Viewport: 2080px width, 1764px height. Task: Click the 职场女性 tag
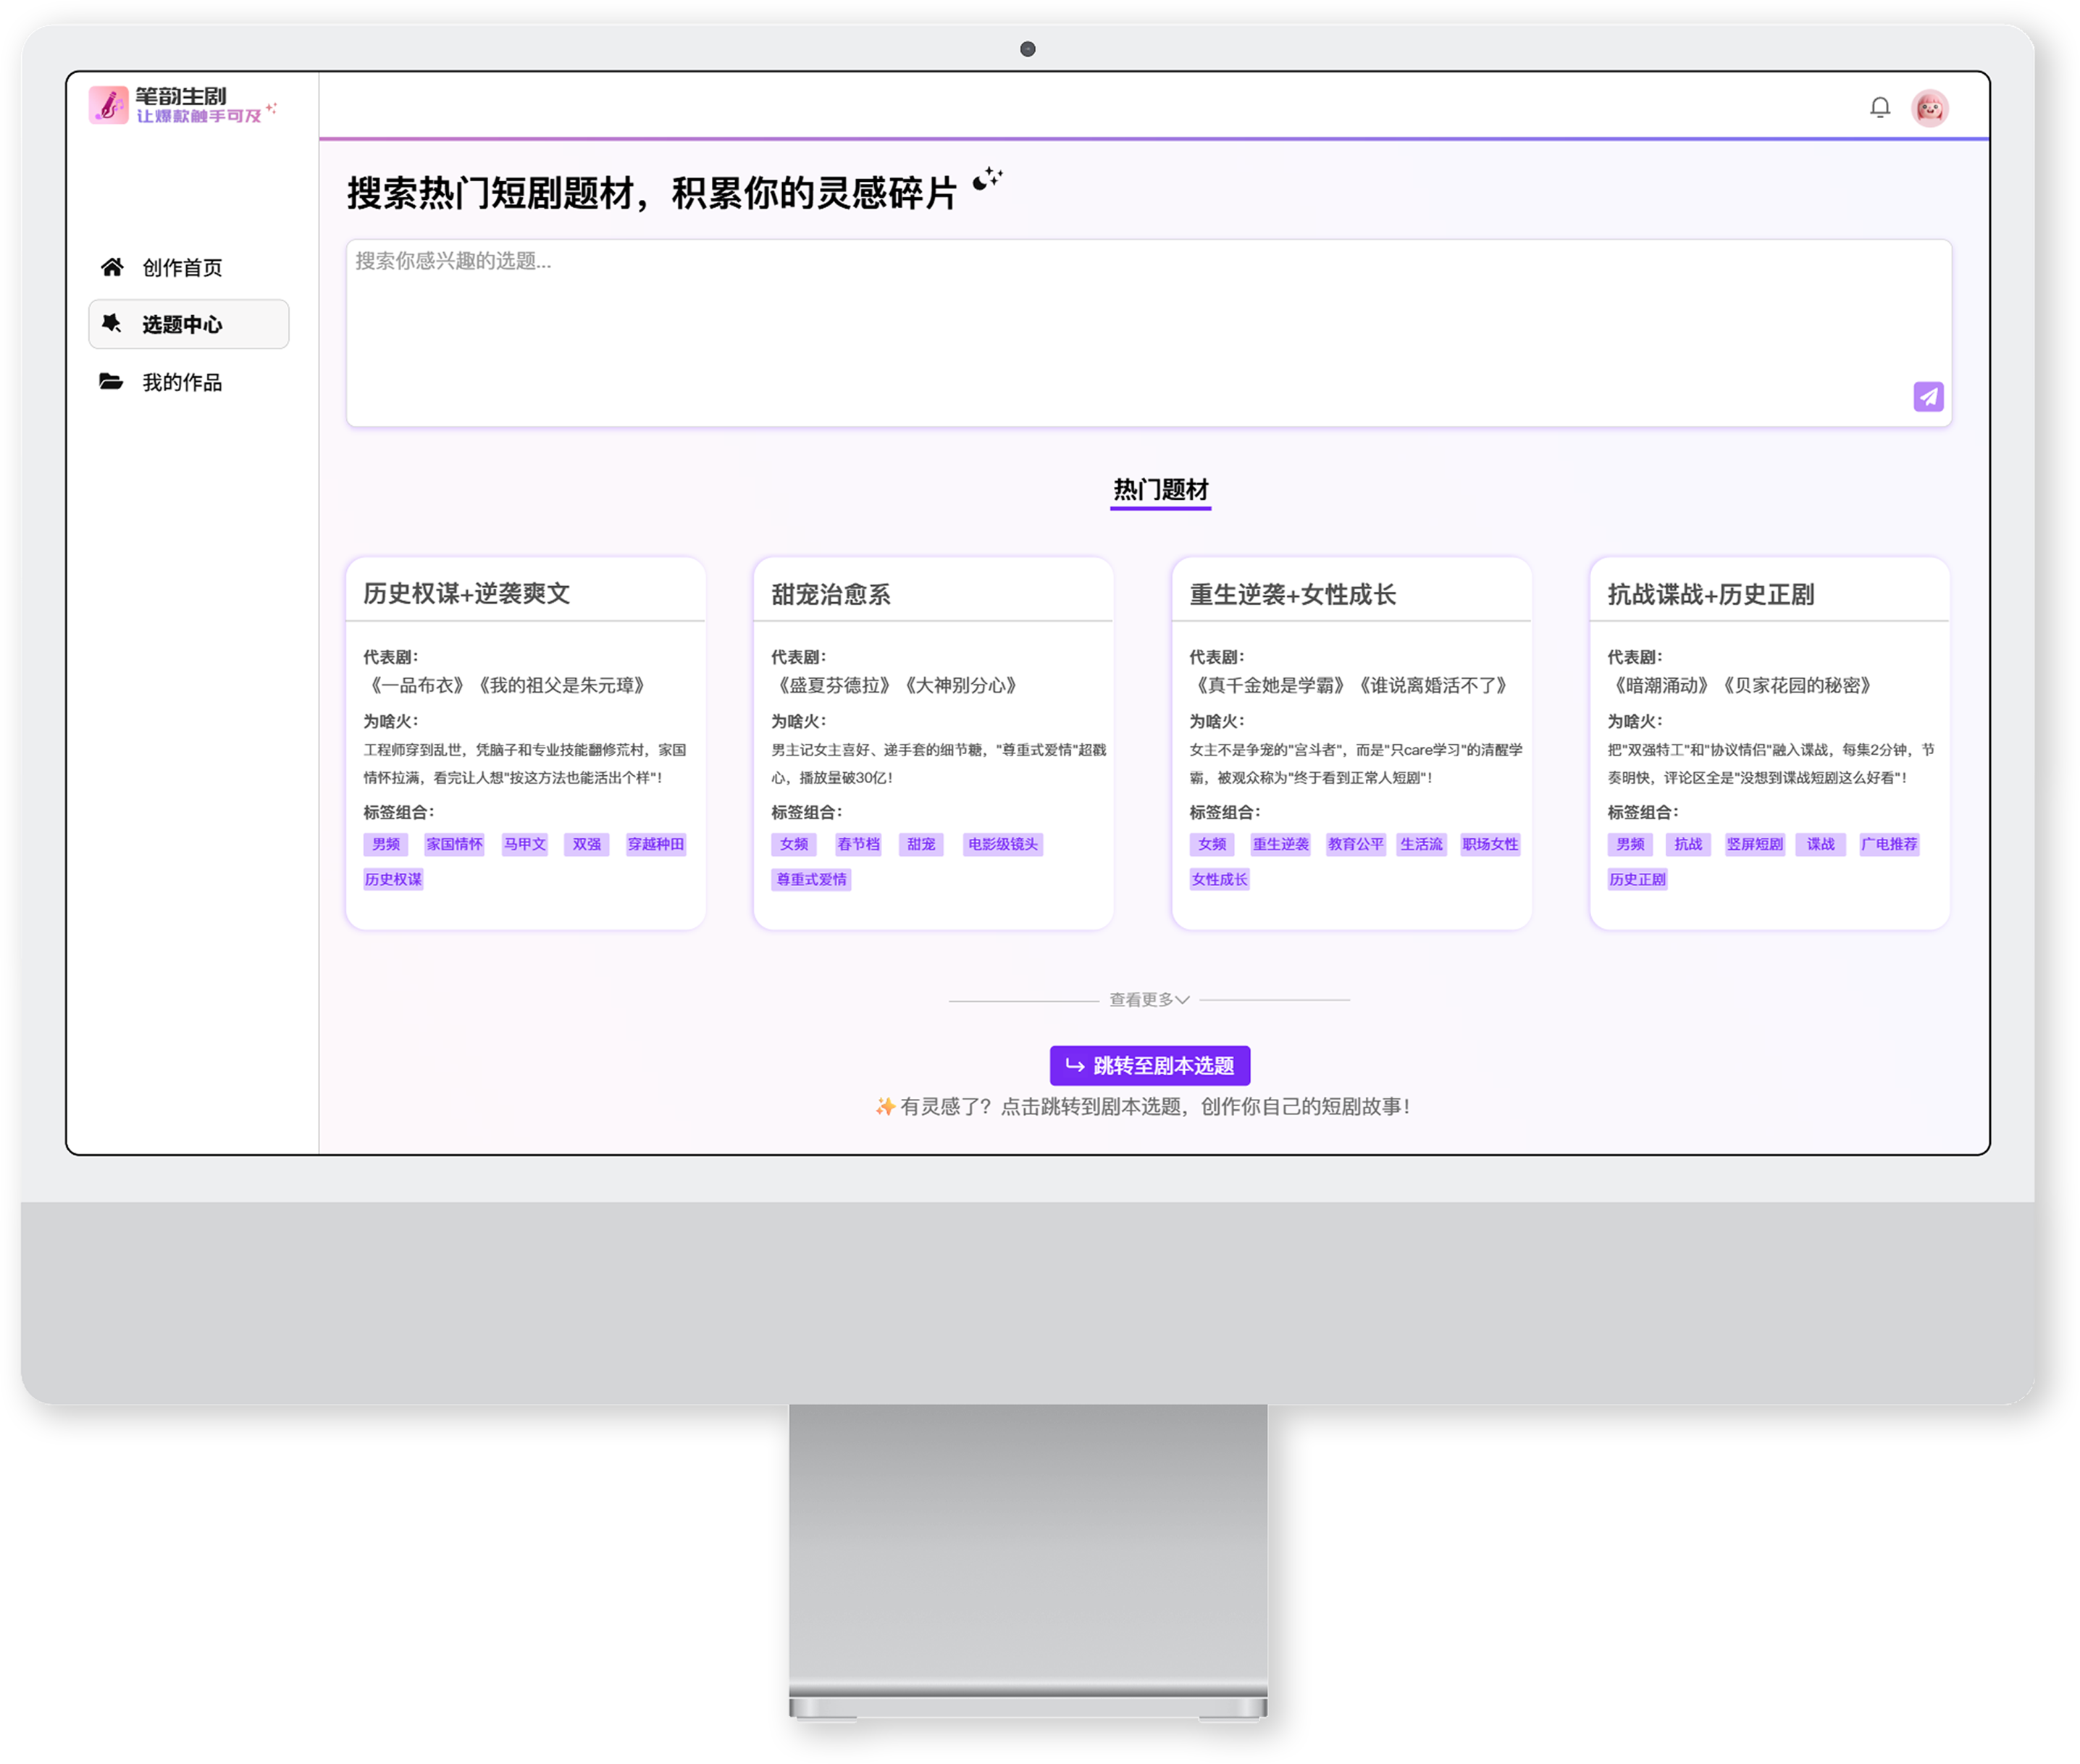tap(1490, 844)
